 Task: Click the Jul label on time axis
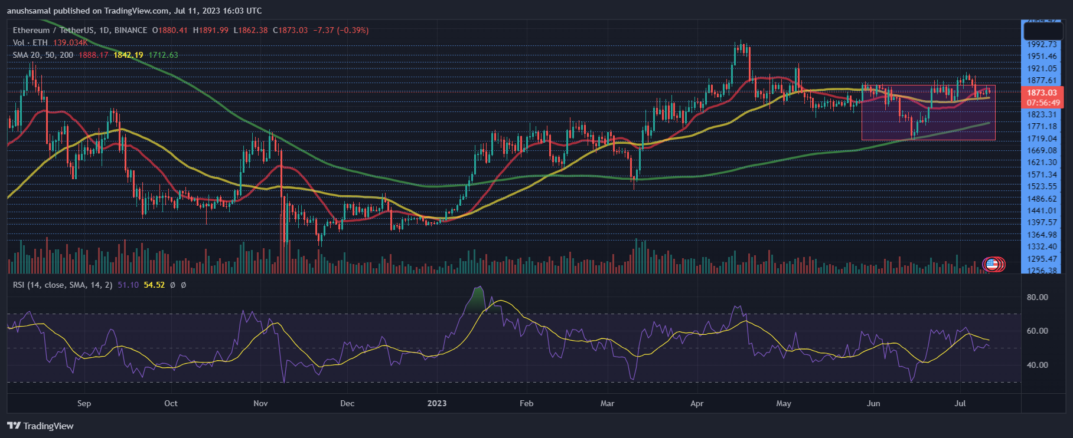pos(960,403)
